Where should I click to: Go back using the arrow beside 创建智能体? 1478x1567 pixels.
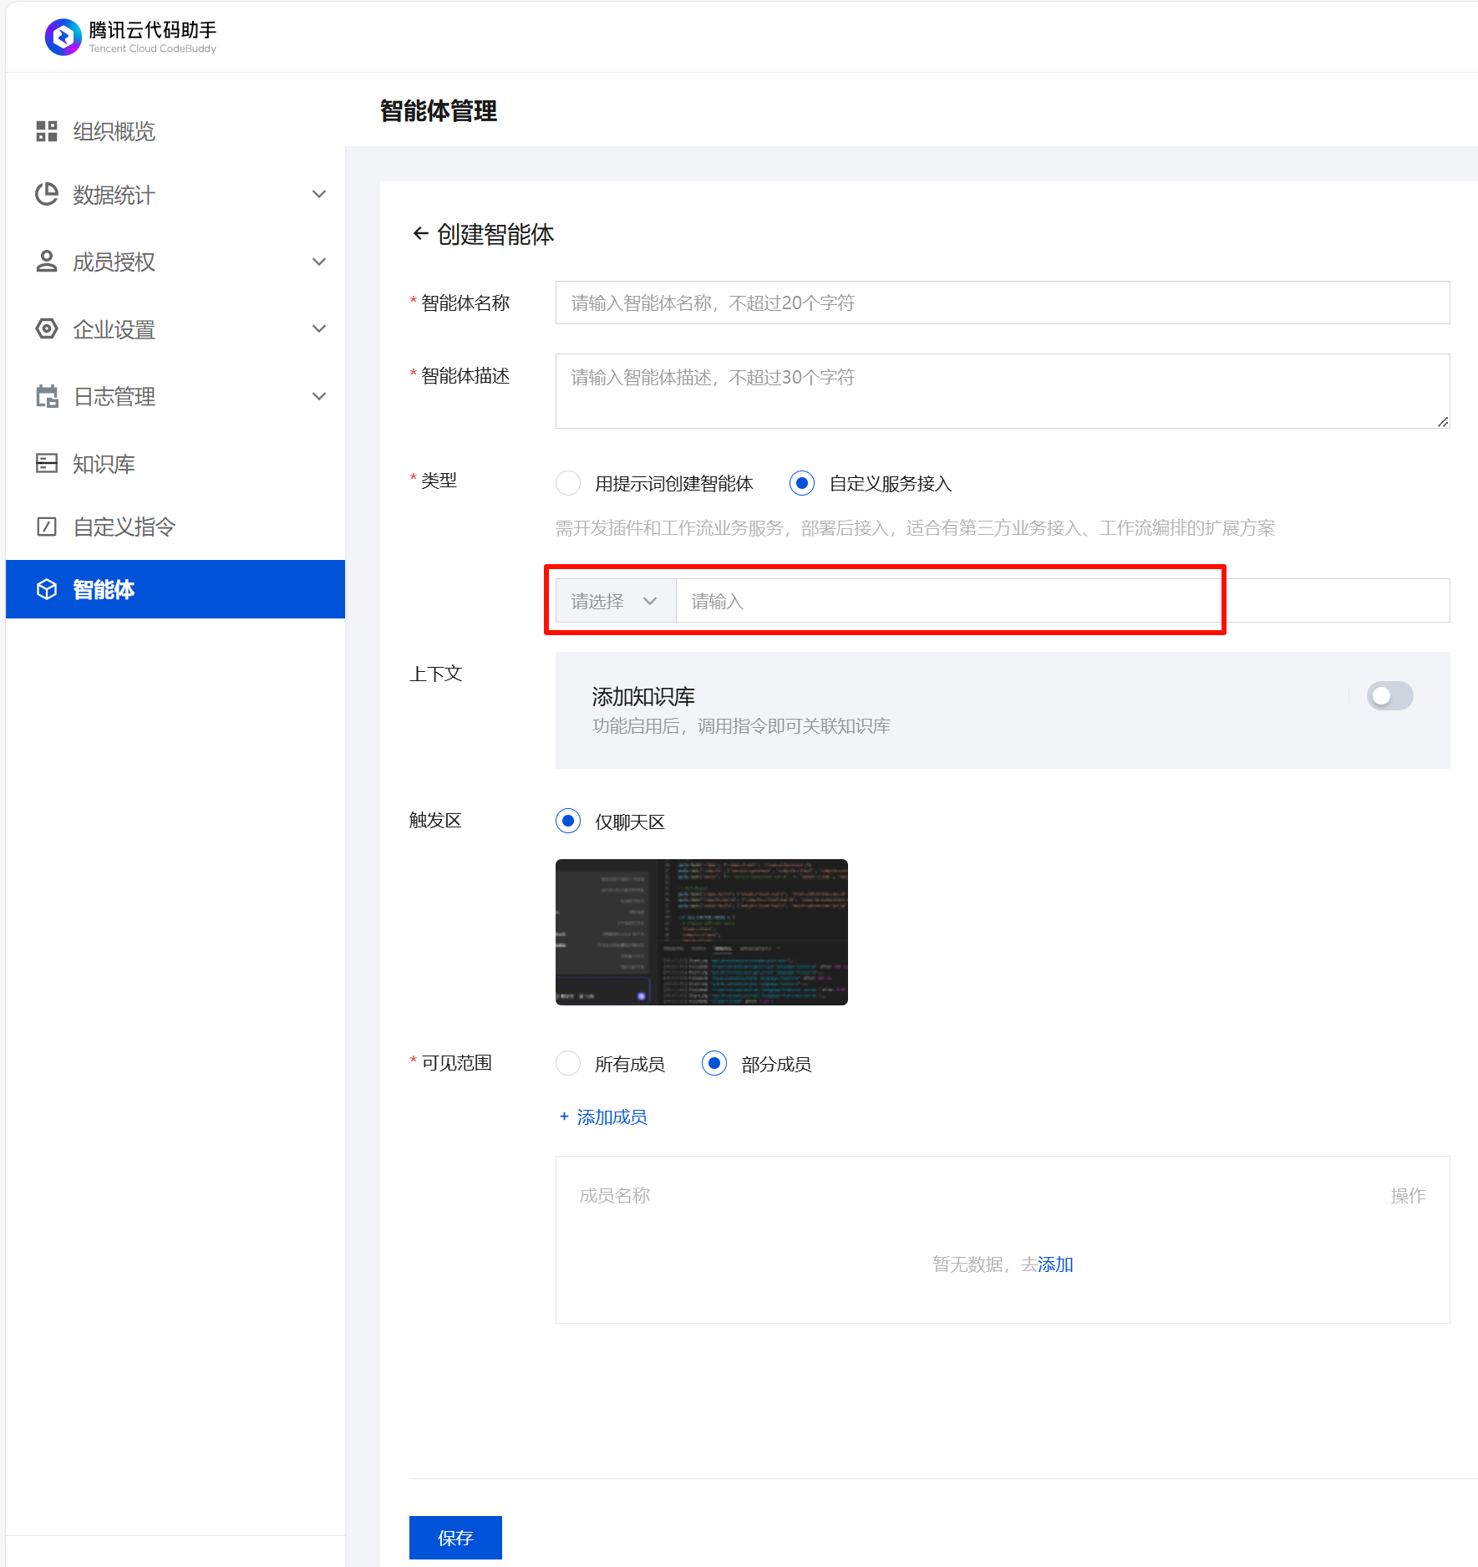(x=420, y=234)
